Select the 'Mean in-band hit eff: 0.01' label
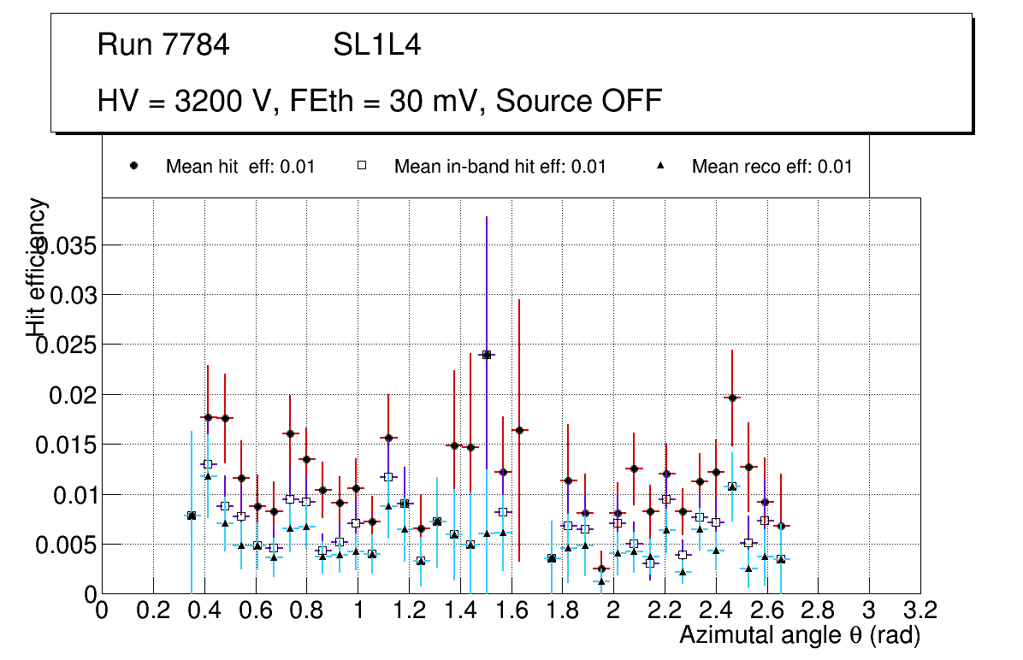 (x=500, y=167)
